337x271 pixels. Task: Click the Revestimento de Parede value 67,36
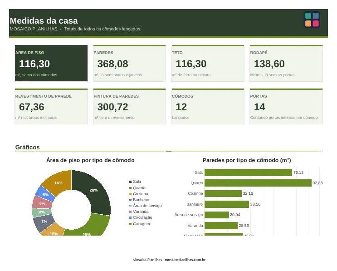tap(32, 107)
